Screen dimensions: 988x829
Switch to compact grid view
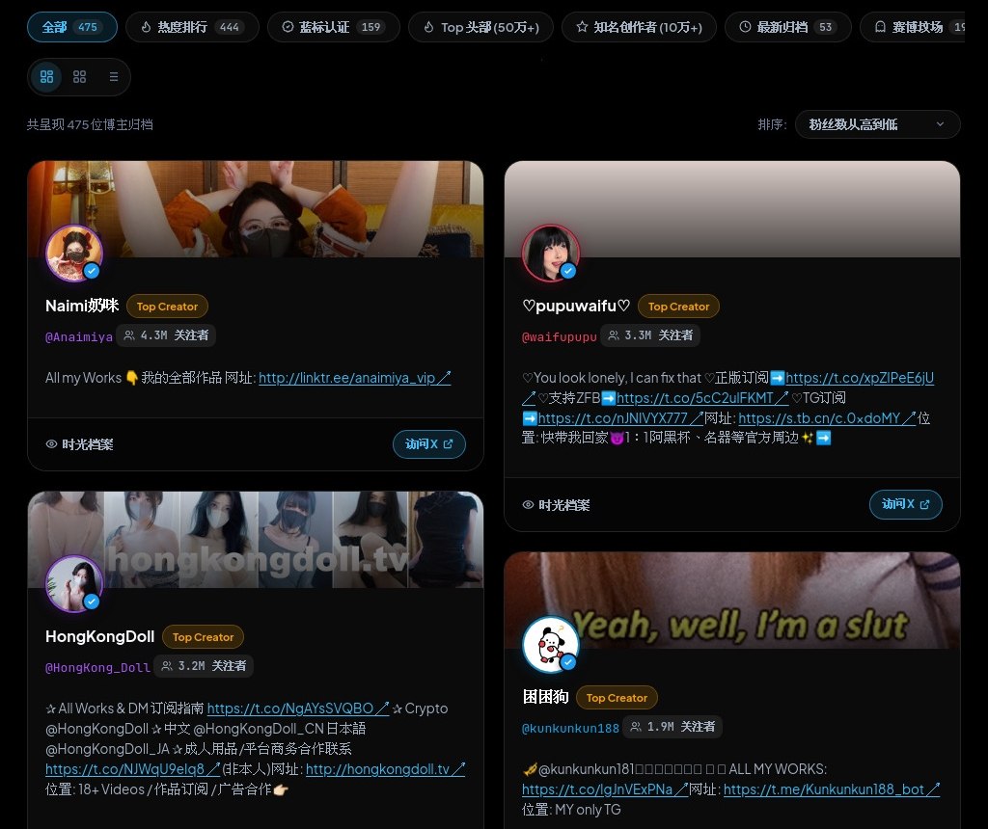tap(79, 77)
